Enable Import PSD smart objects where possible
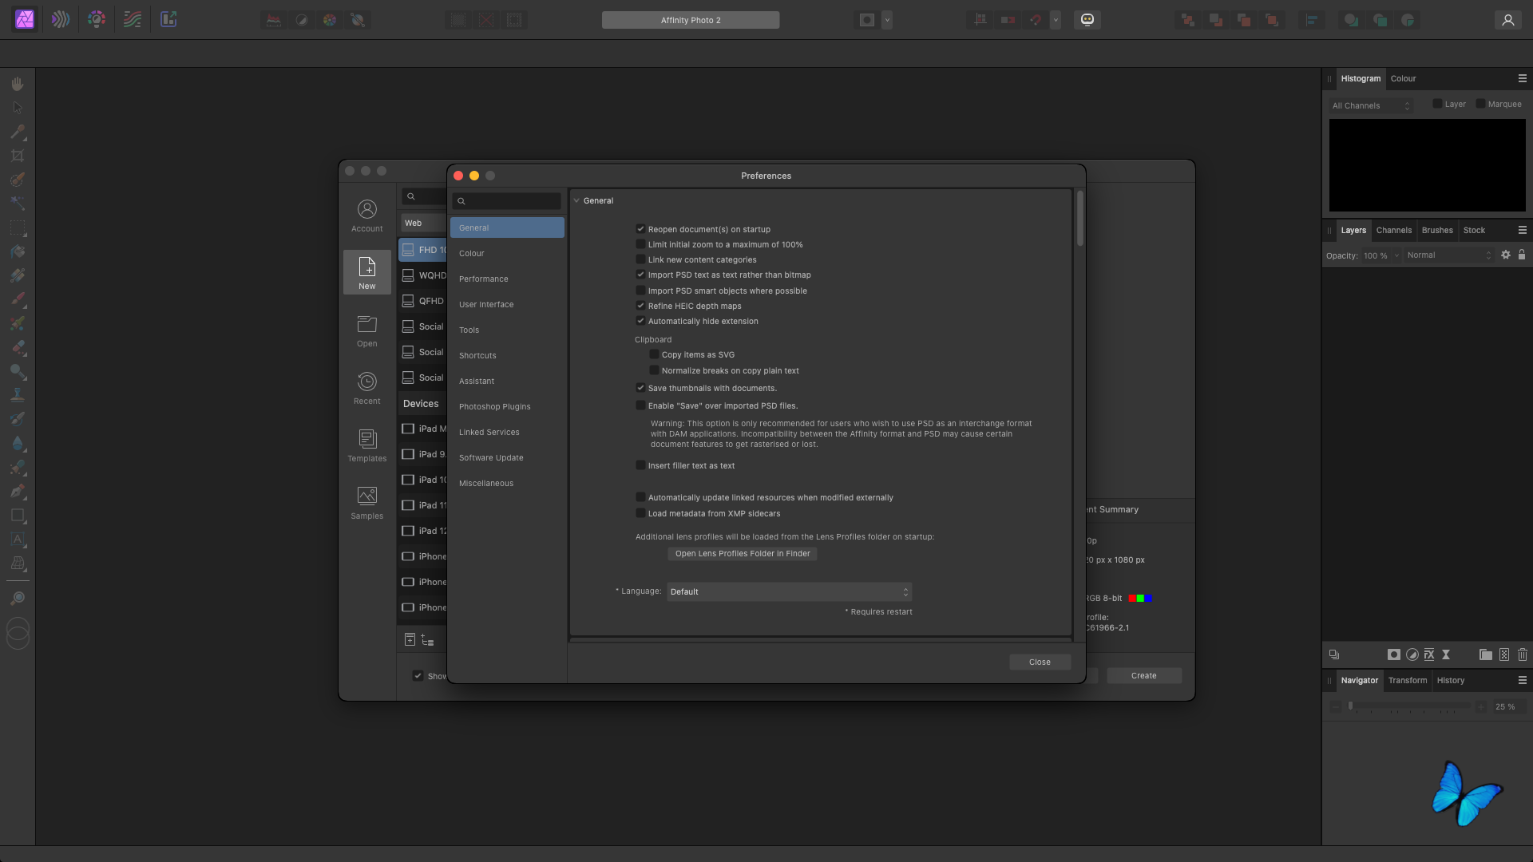 pyautogui.click(x=640, y=291)
